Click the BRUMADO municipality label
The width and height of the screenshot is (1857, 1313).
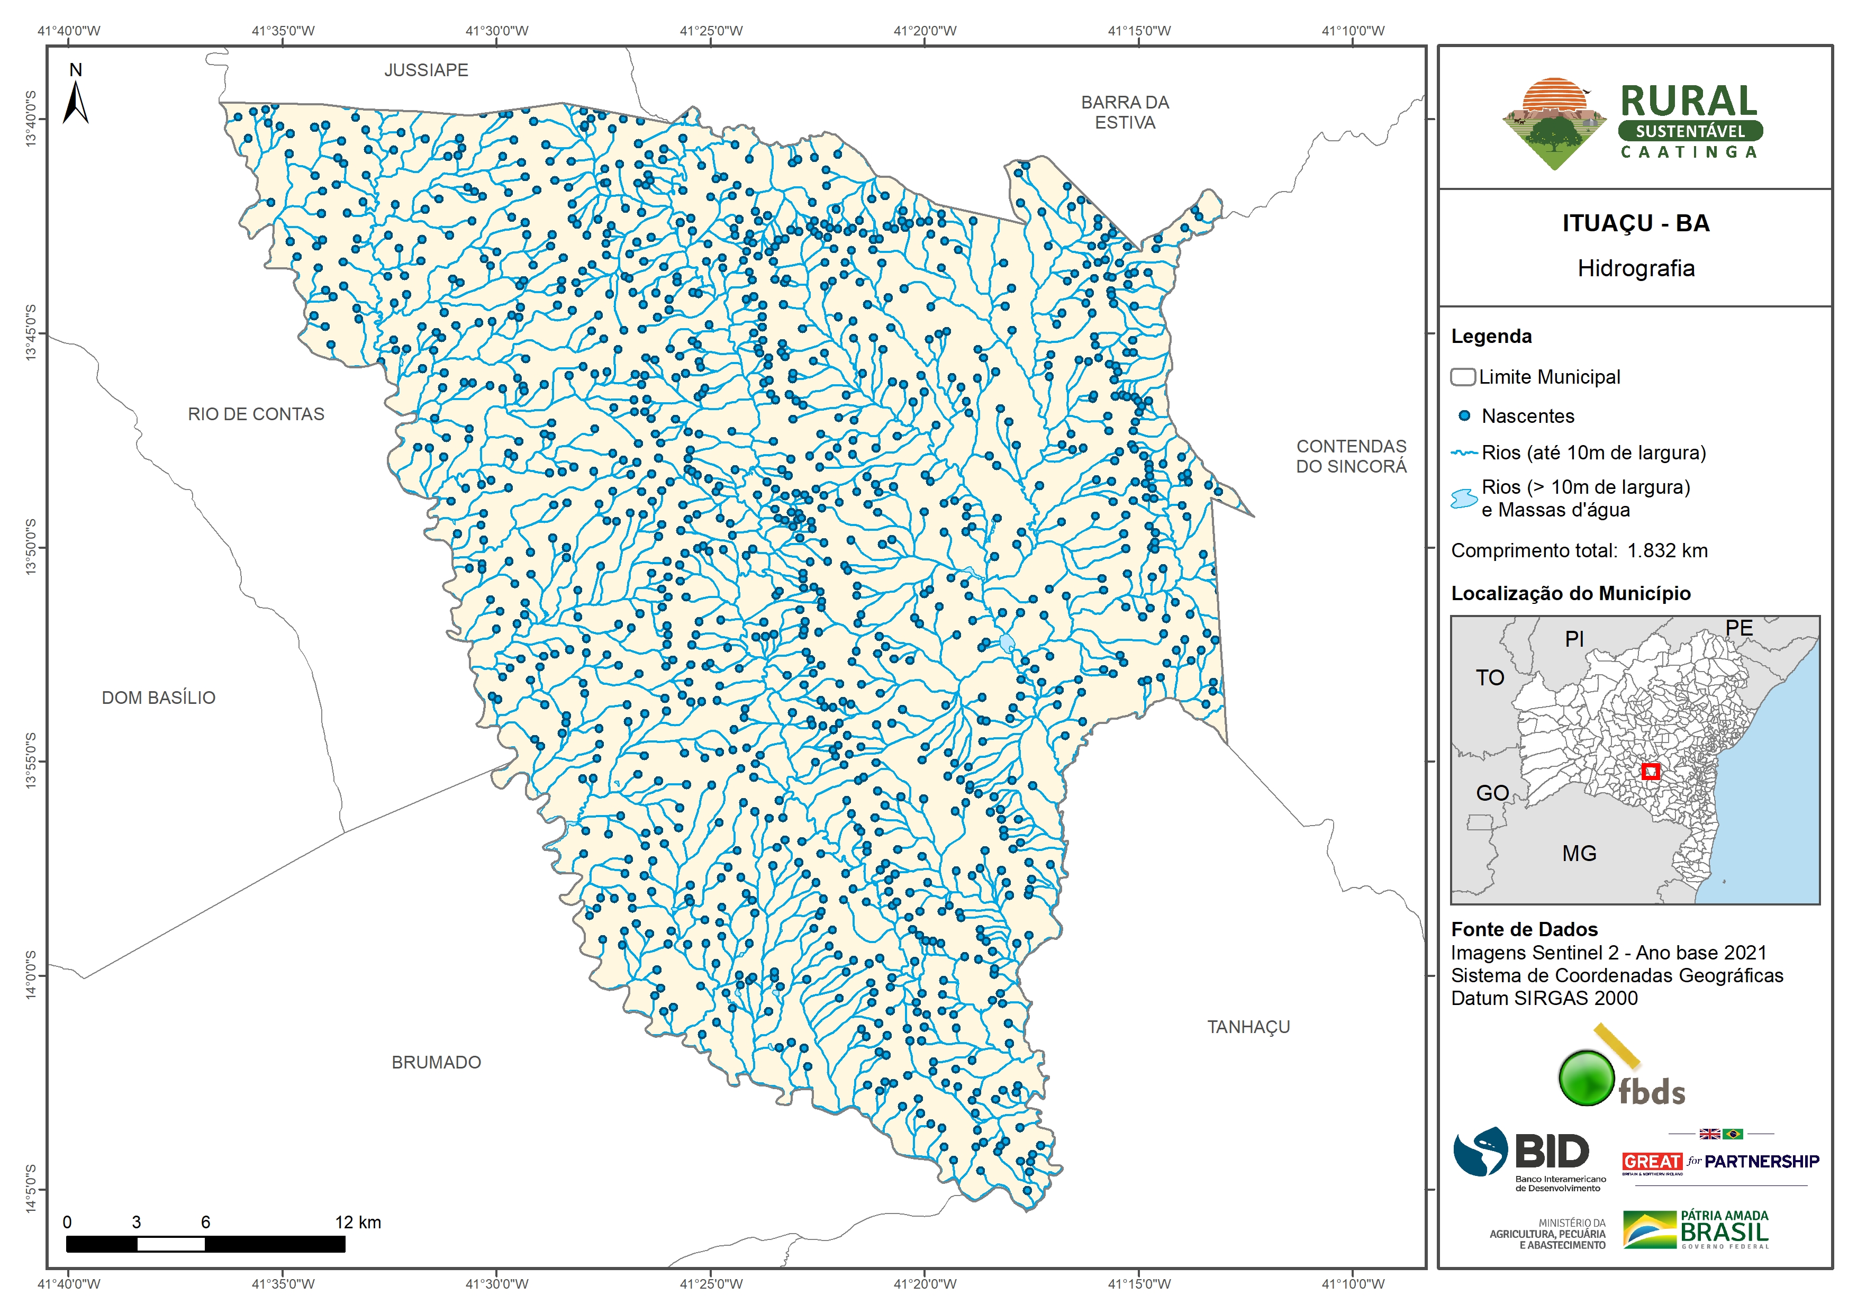436,1062
